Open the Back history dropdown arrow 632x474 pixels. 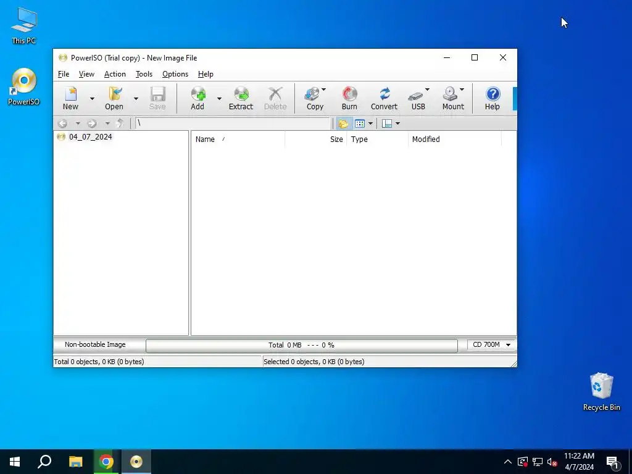coord(78,123)
